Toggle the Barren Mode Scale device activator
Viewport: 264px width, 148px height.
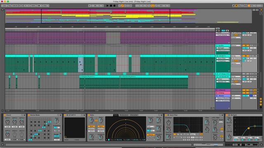29,115
